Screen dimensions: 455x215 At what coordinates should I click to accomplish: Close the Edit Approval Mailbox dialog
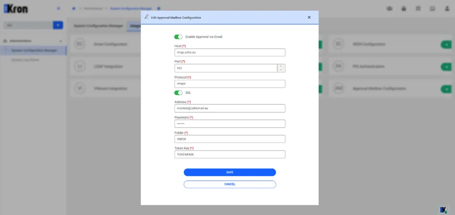click(x=309, y=17)
